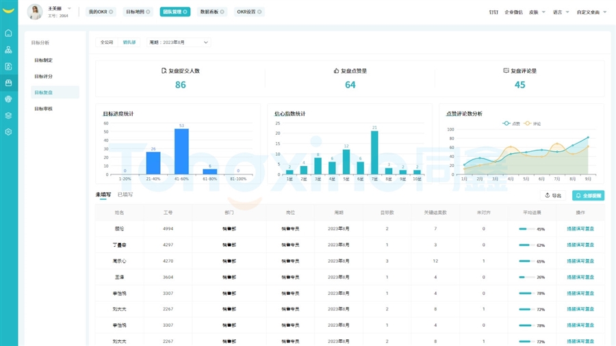This screenshot has width=616, height=346.
Task: Expand the 语言 language dropdown
Action: click(x=561, y=12)
